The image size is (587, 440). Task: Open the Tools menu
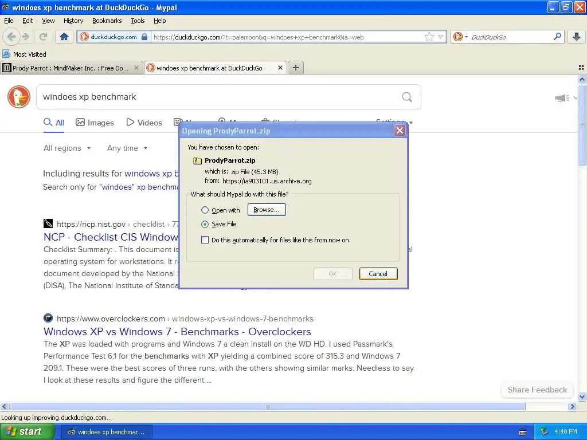coord(138,21)
